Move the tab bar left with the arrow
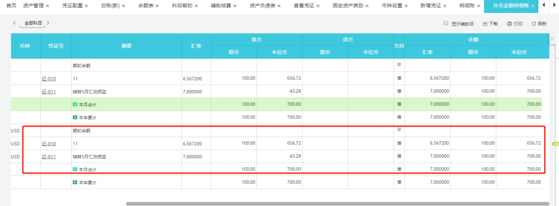559x206 pixels. click(x=543, y=5)
